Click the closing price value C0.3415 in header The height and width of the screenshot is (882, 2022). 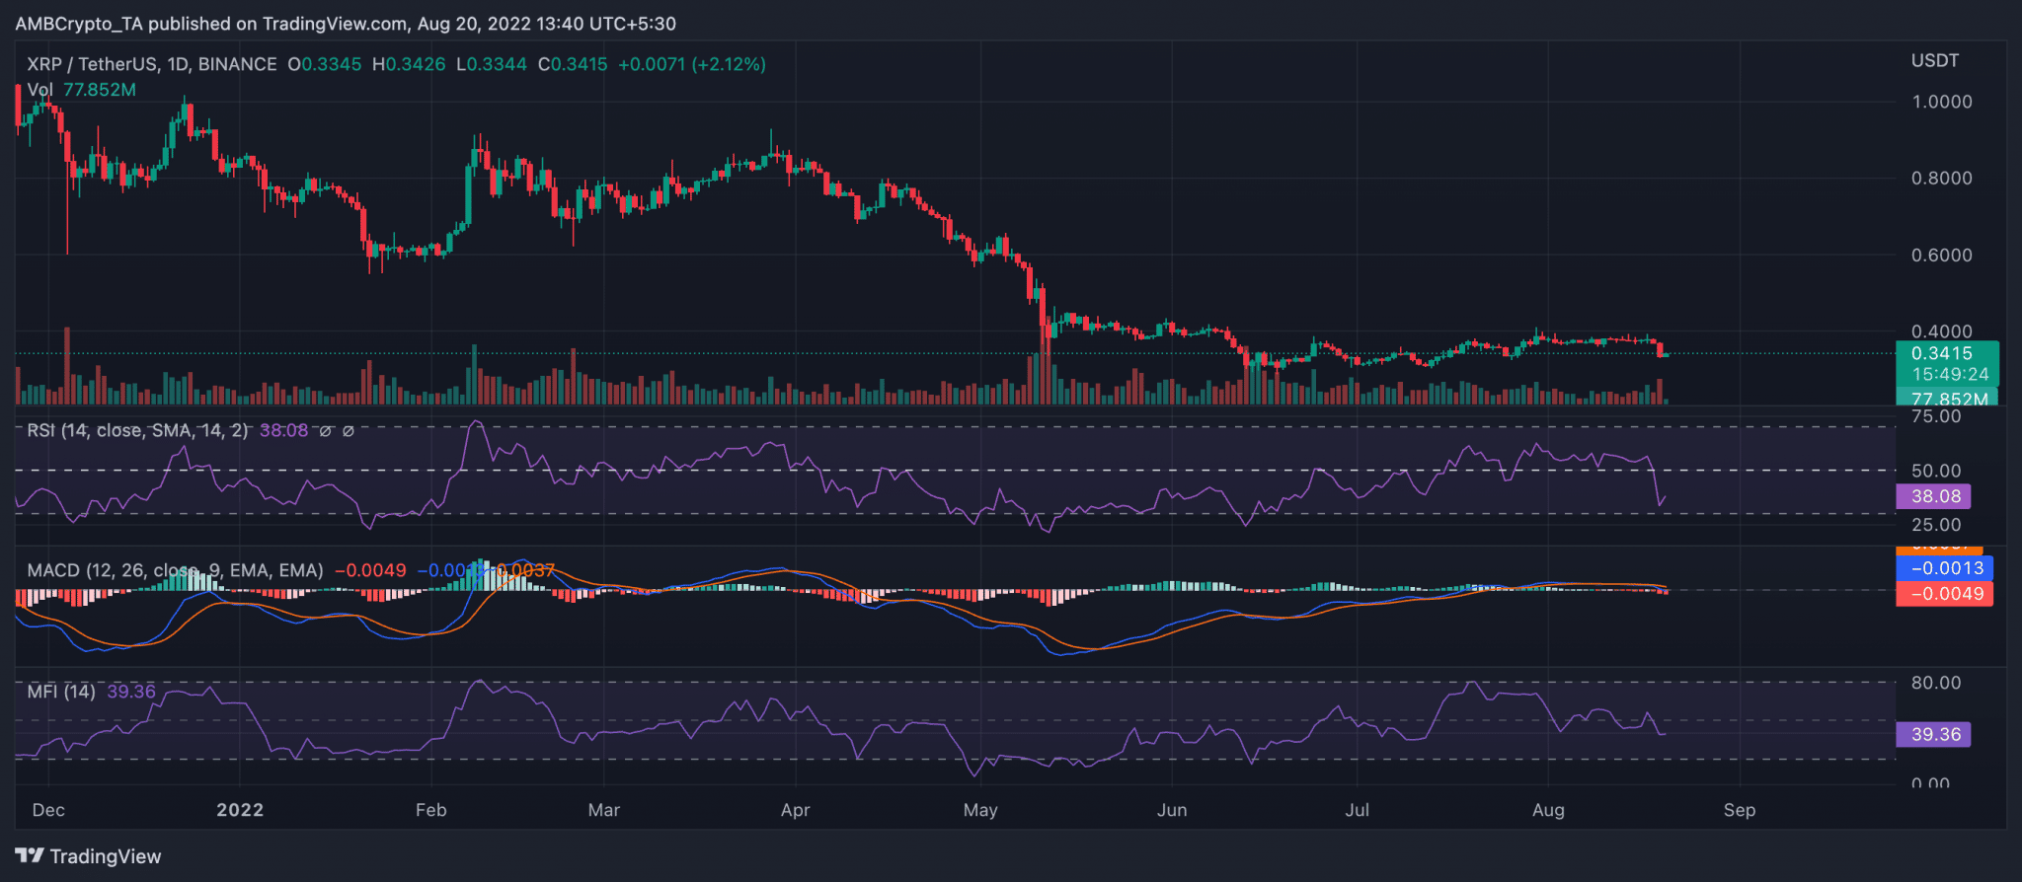pos(573,64)
